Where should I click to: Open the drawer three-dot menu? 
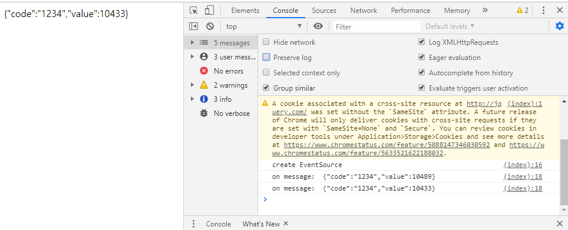193,224
